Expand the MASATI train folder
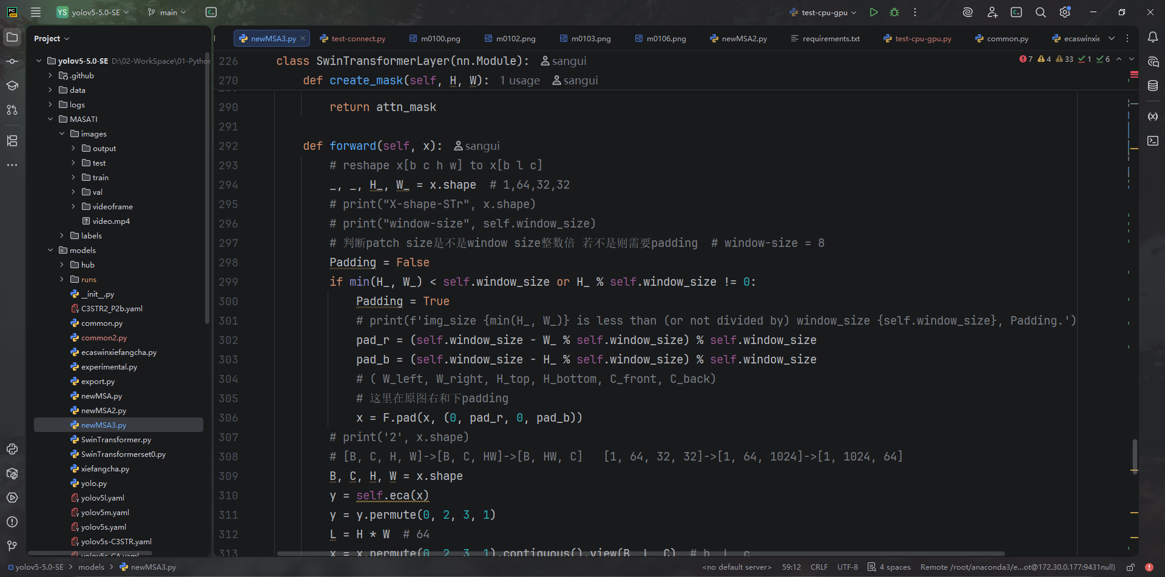Image resolution: width=1165 pixels, height=577 pixels. 73,178
